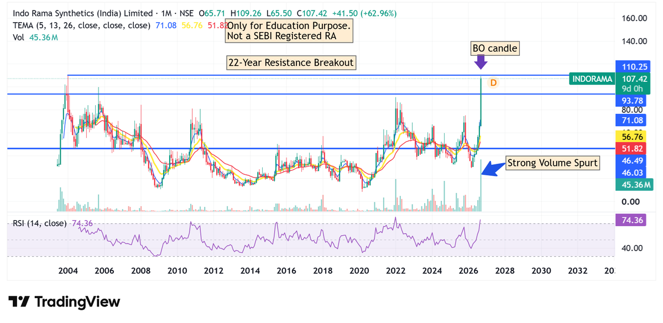Click the 93.78 horizontal line price label
Image resolution: width=663 pixels, height=323 pixels.
point(630,101)
